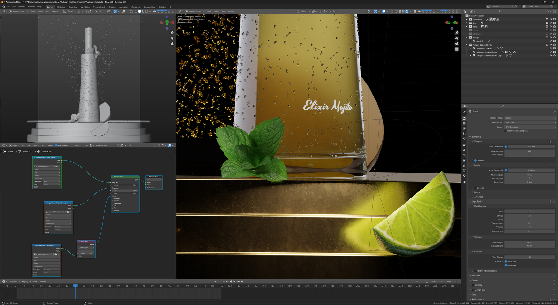Click the Slot 1 selector in the node editor
The width and height of the screenshot is (558, 305).
81,145
